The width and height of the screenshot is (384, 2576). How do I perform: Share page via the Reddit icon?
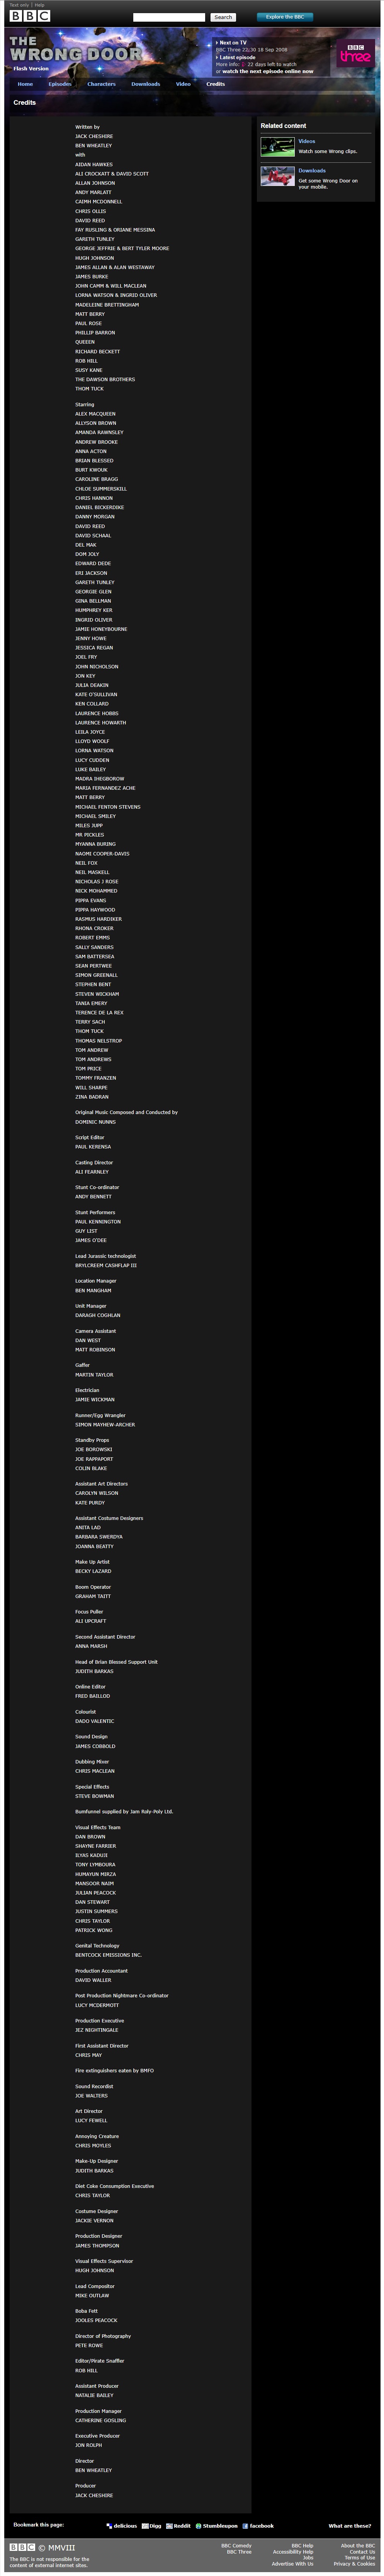coord(169,2525)
